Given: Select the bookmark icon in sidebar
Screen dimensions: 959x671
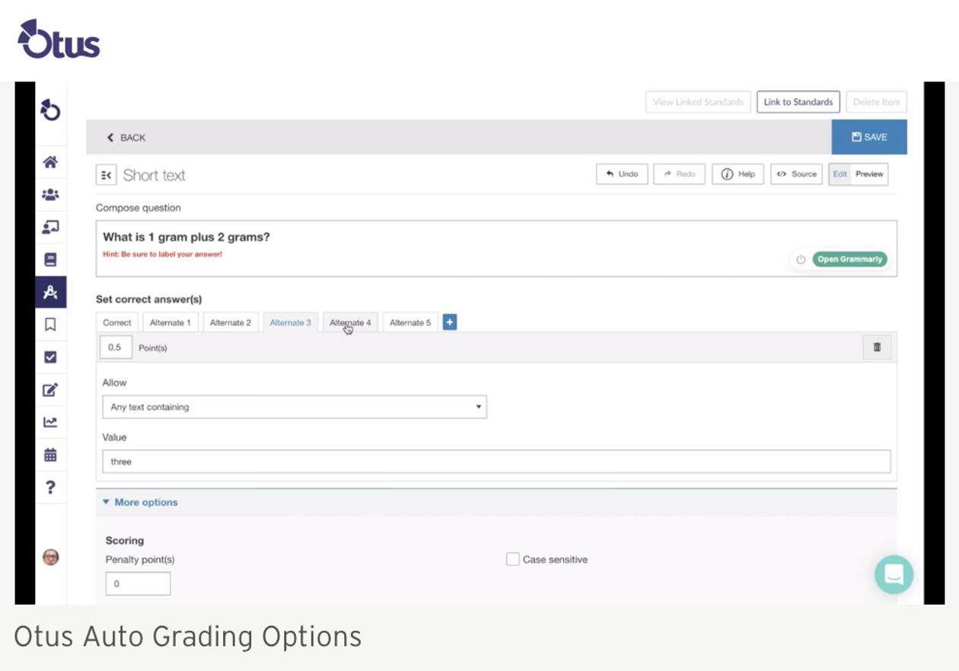Looking at the screenshot, I should (x=50, y=325).
